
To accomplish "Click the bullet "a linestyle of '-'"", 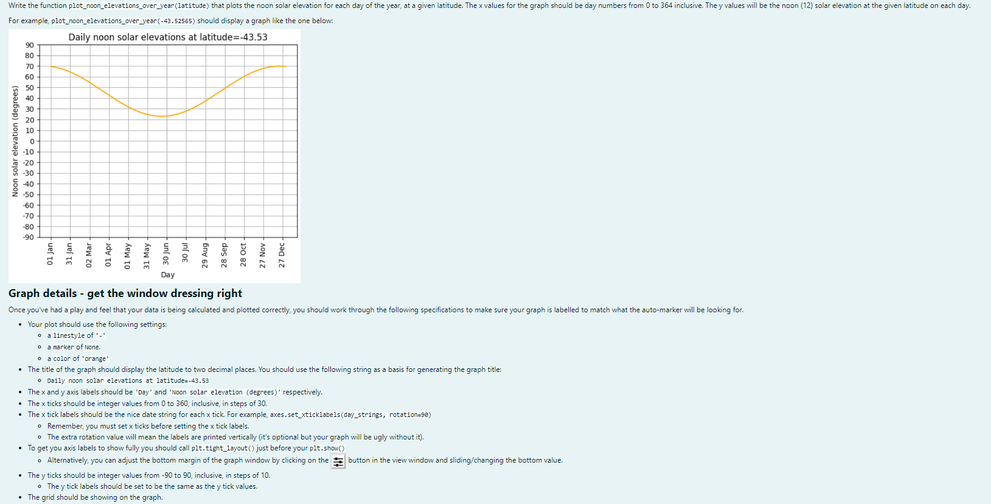I will tap(77, 335).
